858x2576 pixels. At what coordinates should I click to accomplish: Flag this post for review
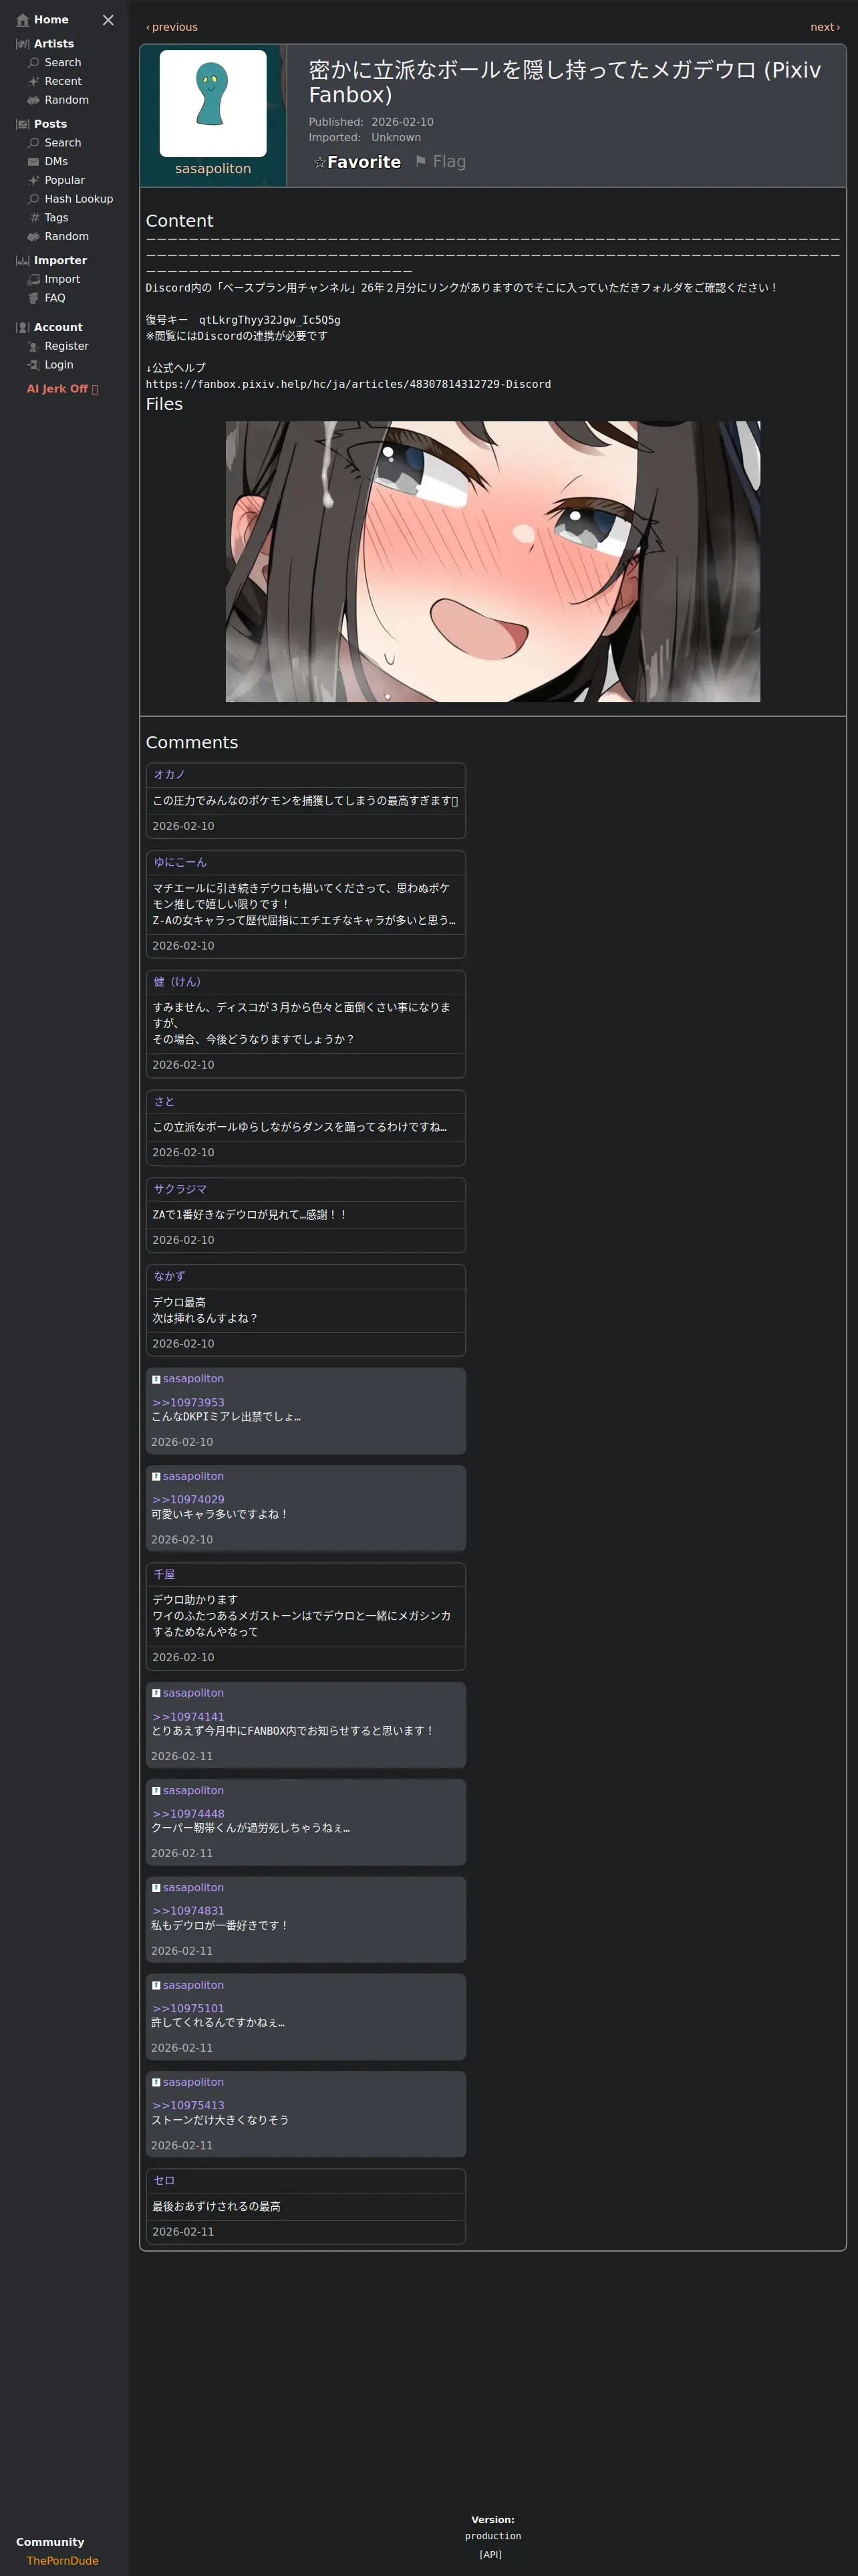[x=440, y=162]
